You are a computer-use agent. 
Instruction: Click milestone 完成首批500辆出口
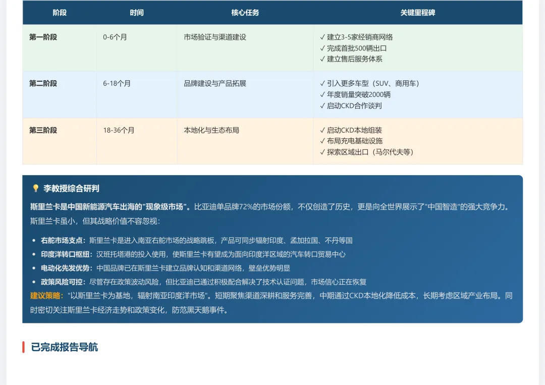coord(353,48)
